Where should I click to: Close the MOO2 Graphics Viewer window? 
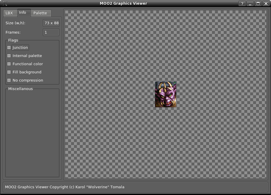[266, 4]
